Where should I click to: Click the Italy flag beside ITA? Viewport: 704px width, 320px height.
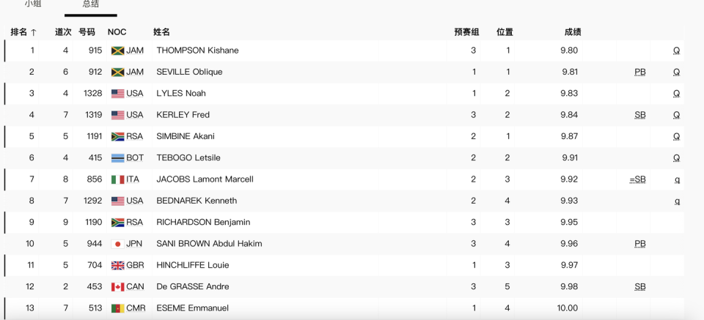tap(117, 179)
